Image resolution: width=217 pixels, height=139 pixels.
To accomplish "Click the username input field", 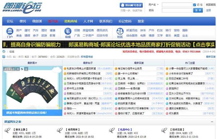I will [x=177, y=5].
